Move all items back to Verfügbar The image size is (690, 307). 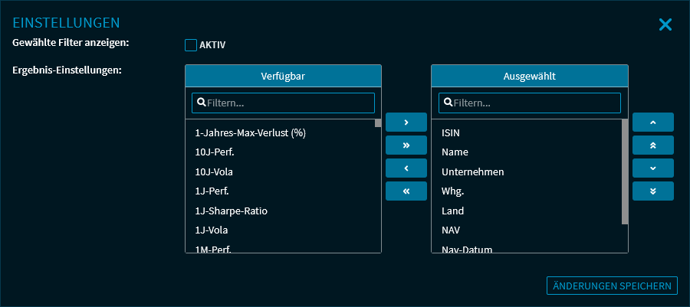click(x=406, y=191)
